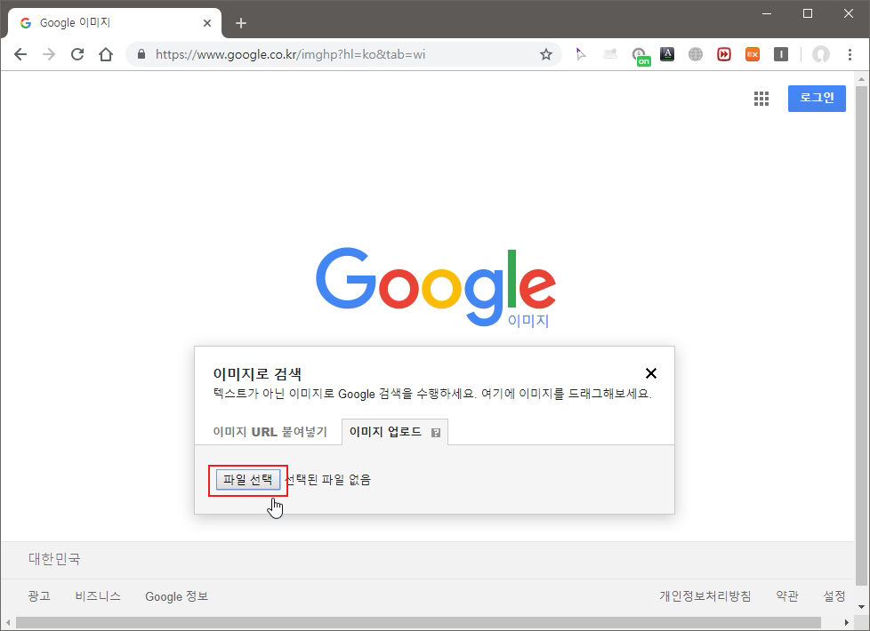Open a new browser tab
Screen dimensions: 870x631
click(x=241, y=23)
